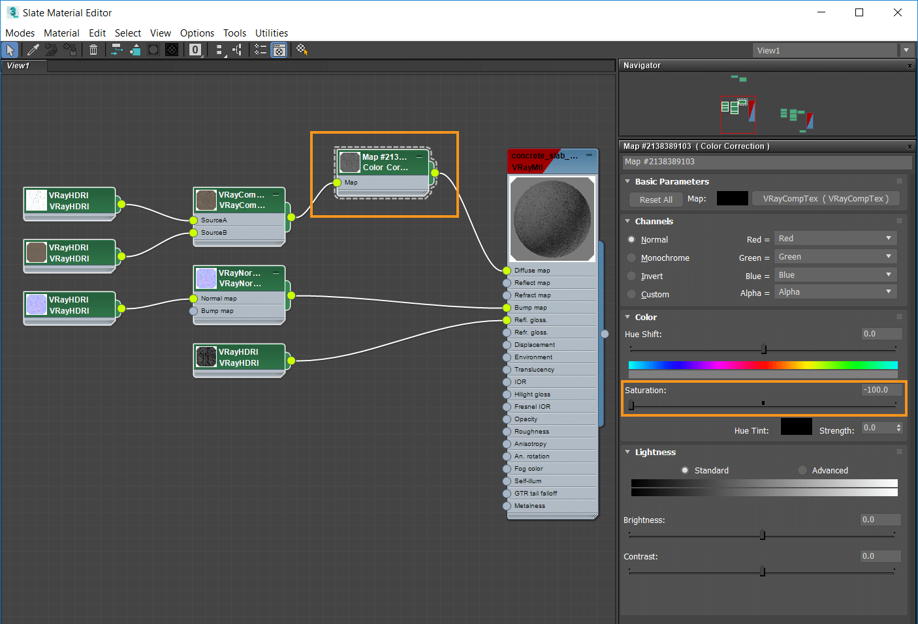This screenshot has height=624, width=918.
Task: Click Color Correction node output socket
Action: click(x=435, y=173)
